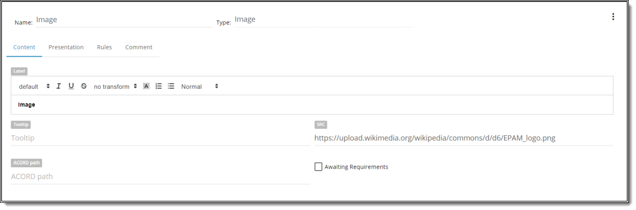Toggle italic formatting in Label editor
Screen dimensions: 636x210
(x=59, y=86)
